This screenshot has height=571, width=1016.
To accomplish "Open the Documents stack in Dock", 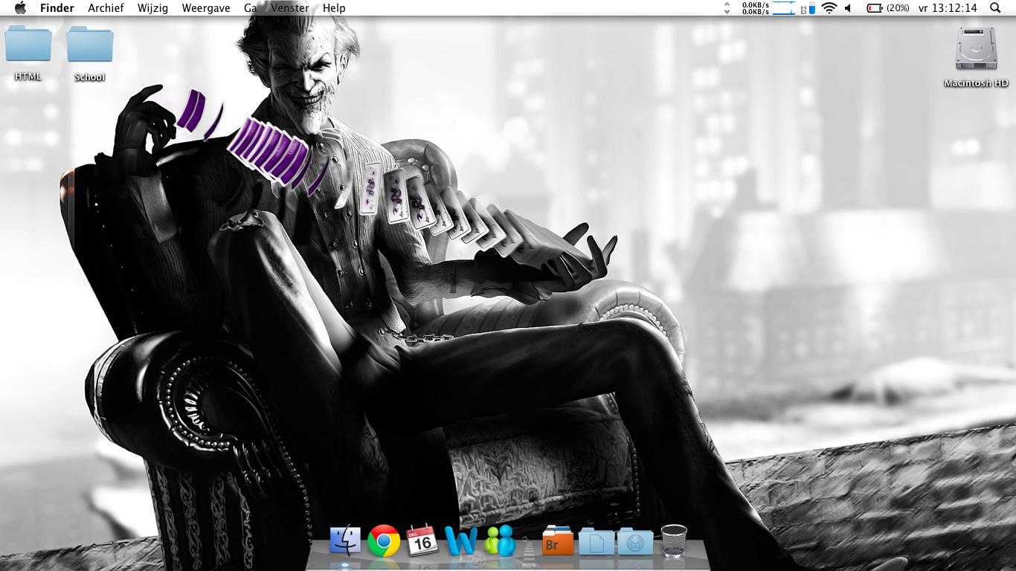I will (597, 541).
